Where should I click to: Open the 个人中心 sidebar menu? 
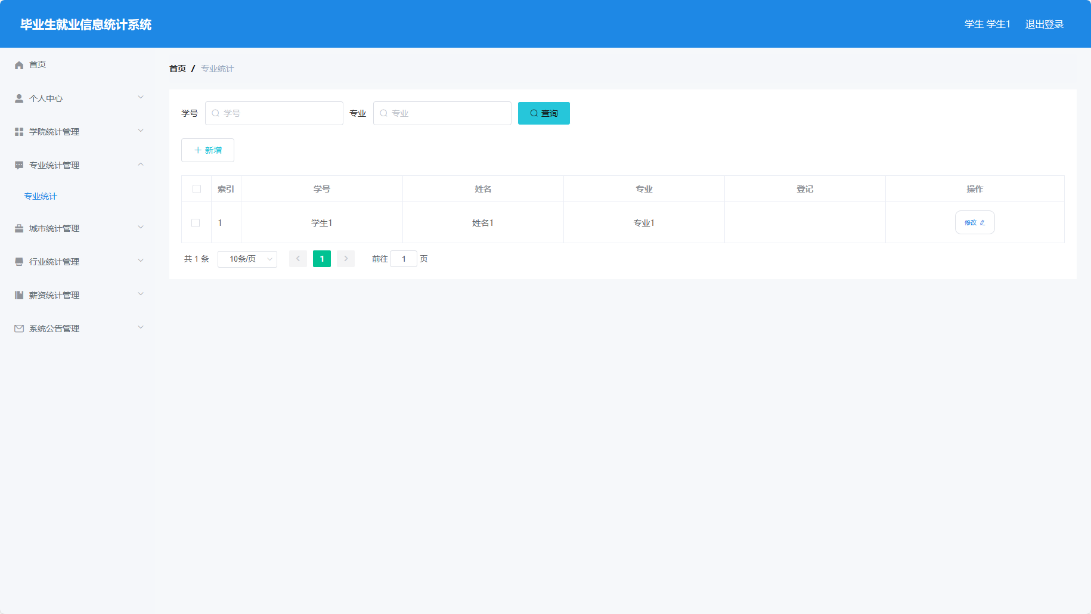pyautogui.click(x=78, y=98)
